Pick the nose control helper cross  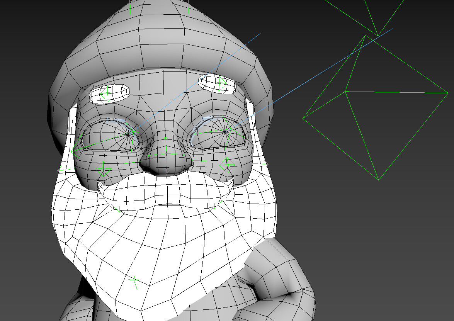click(x=167, y=155)
